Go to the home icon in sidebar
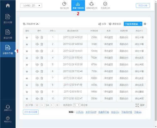The width and height of the screenshot is (157, 128). 8,5
